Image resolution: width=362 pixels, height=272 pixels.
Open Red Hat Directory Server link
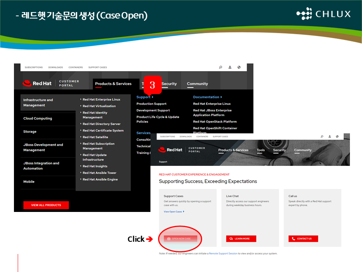101,124
